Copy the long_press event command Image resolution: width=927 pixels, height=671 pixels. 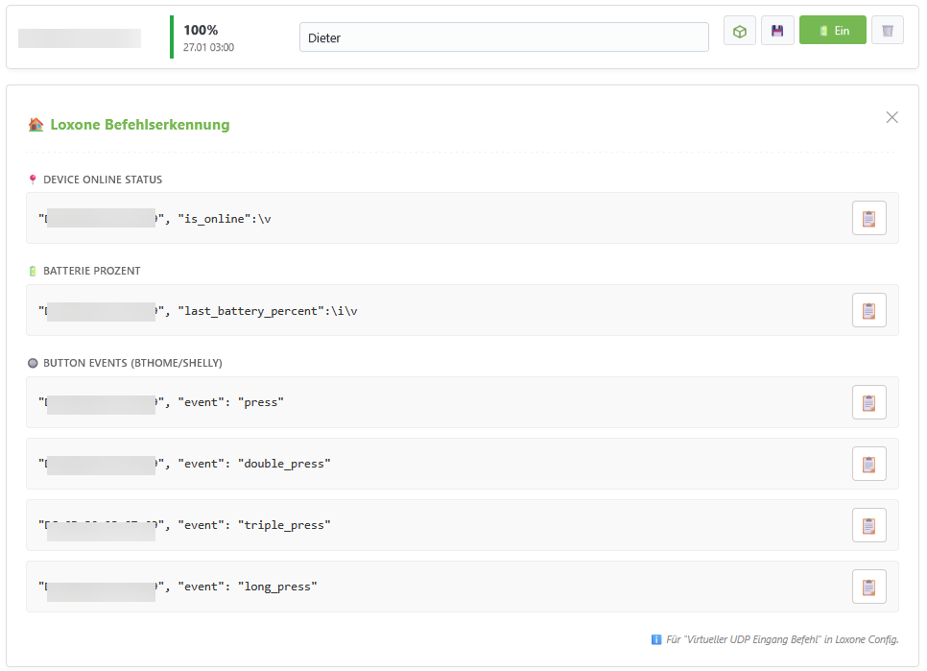coord(868,587)
